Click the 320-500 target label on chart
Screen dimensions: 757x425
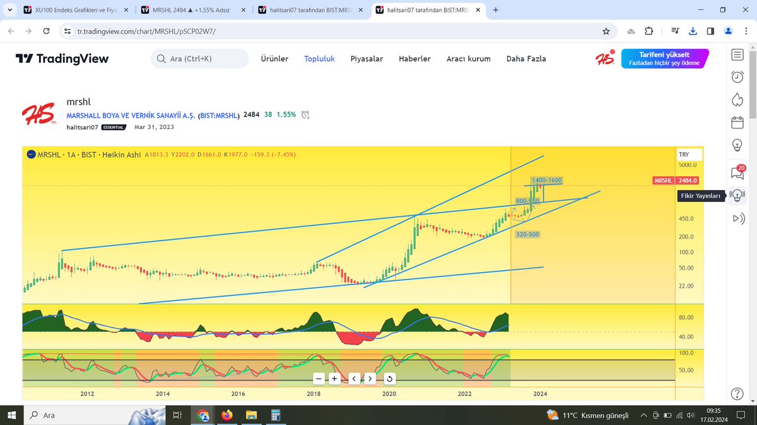click(x=527, y=234)
